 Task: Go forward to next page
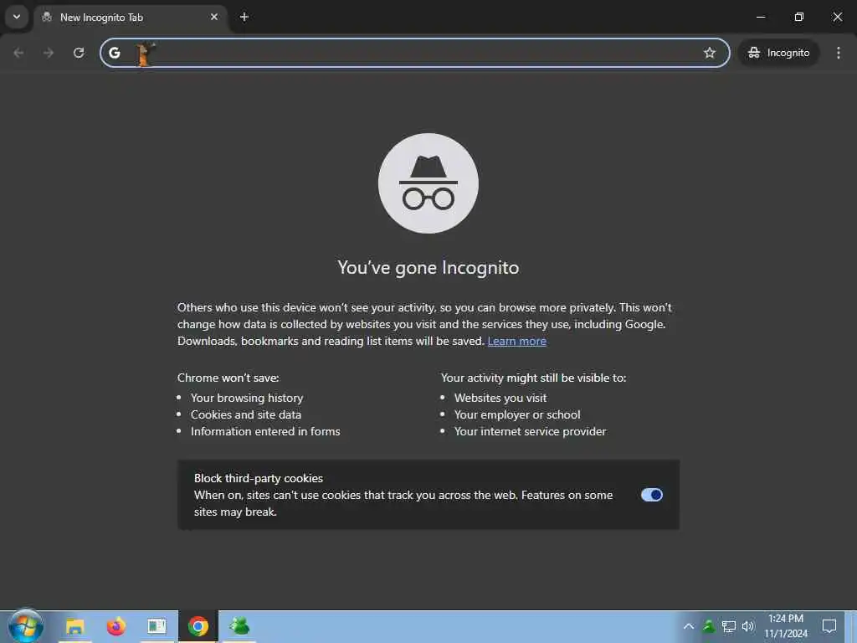click(49, 53)
